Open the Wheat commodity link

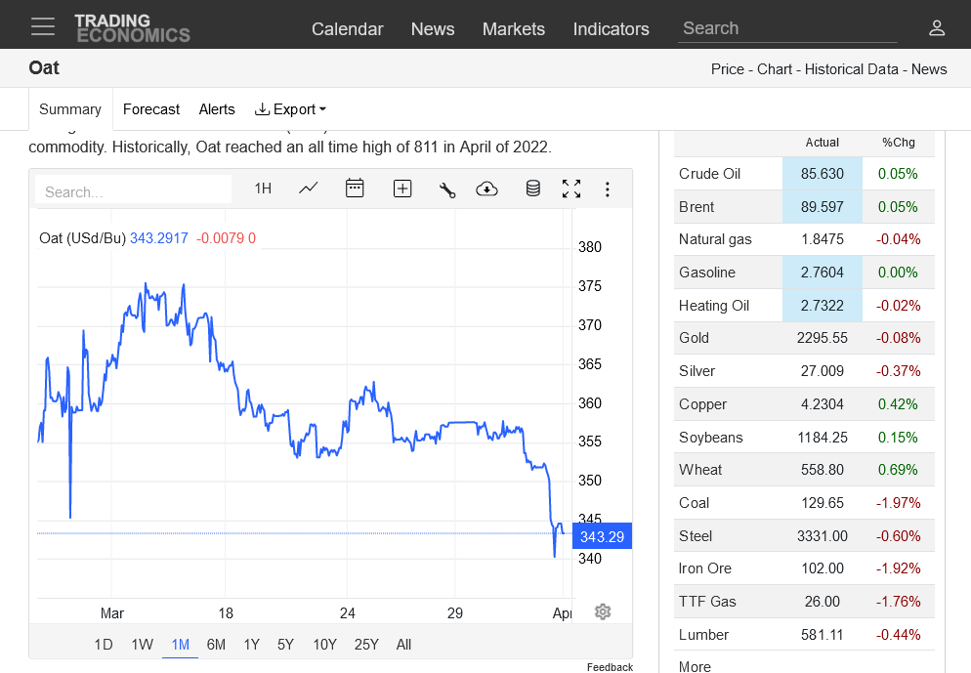[700, 470]
